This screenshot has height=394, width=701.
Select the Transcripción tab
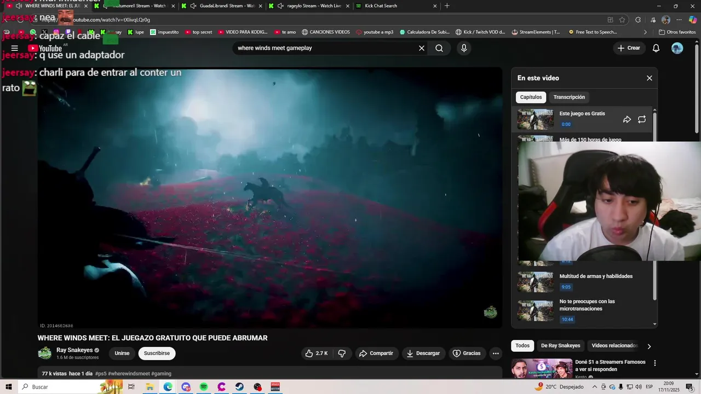click(569, 97)
